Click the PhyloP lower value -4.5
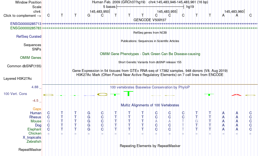This screenshot has width=258, height=156. pos(35,101)
